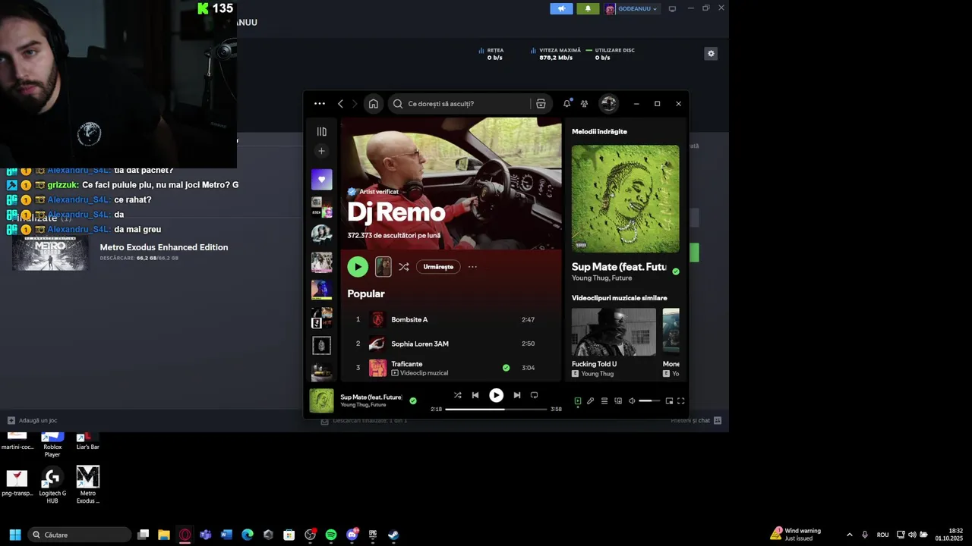Viewport: 972px width, 546px height.
Task: Open Windows Start menu
Action: [15, 535]
